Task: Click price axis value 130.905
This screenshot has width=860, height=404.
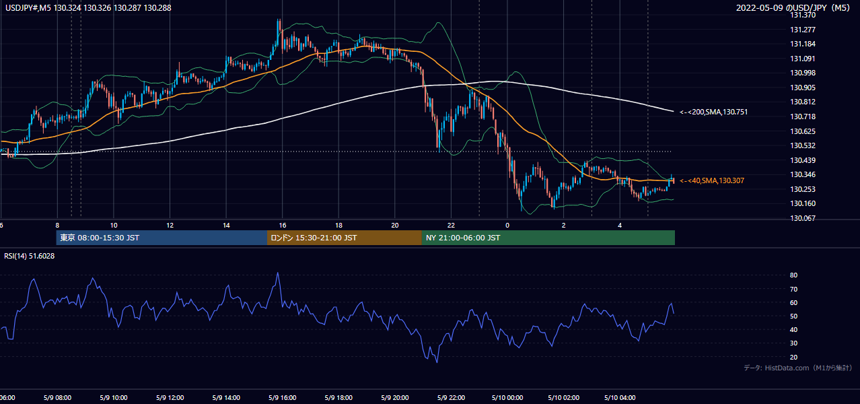Action: click(x=803, y=88)
